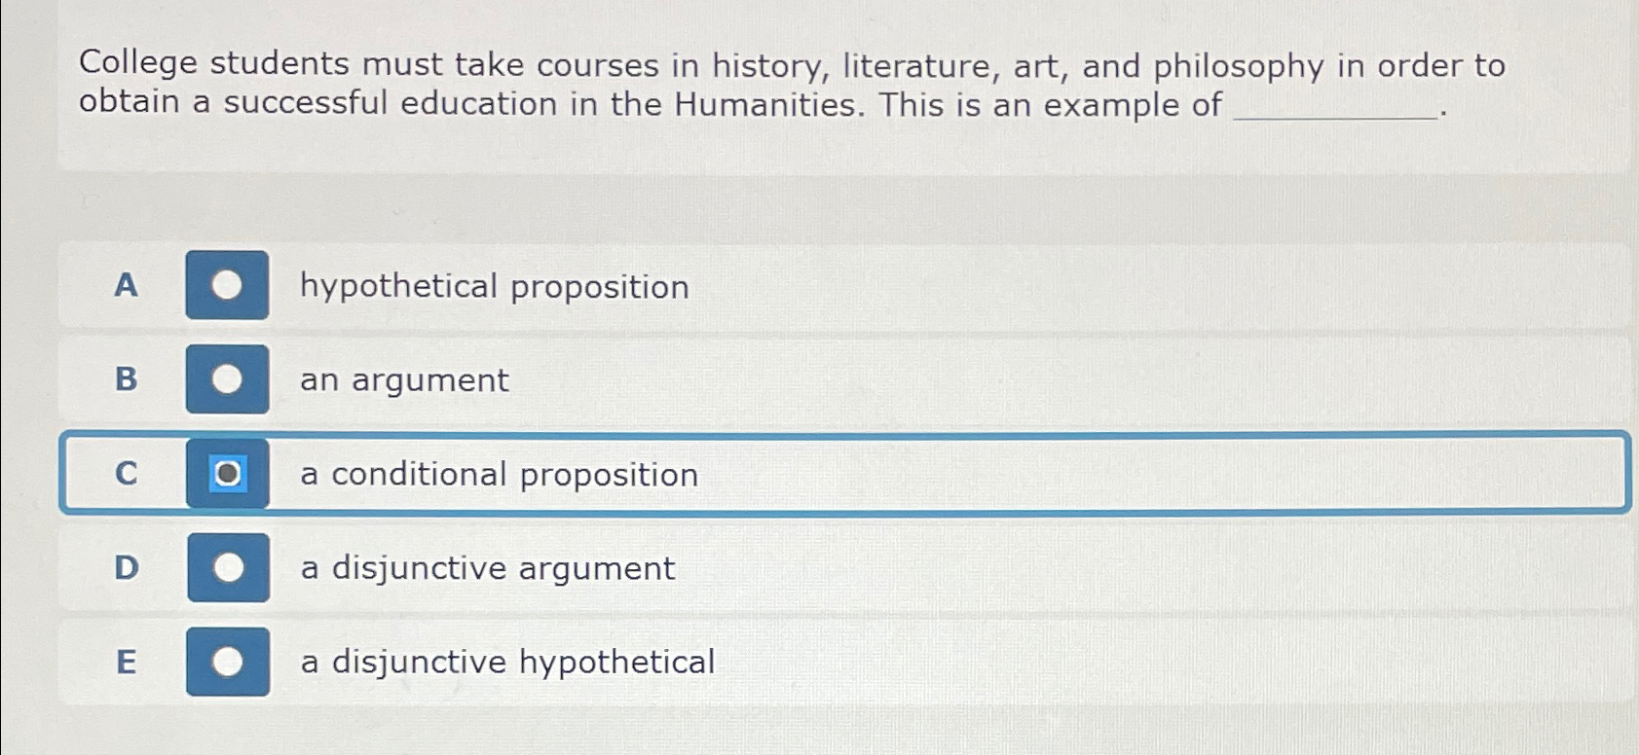This screenshot has width=1639, height=755.
Task: Click the highlighted option C row
Action: tap(847, 474)
